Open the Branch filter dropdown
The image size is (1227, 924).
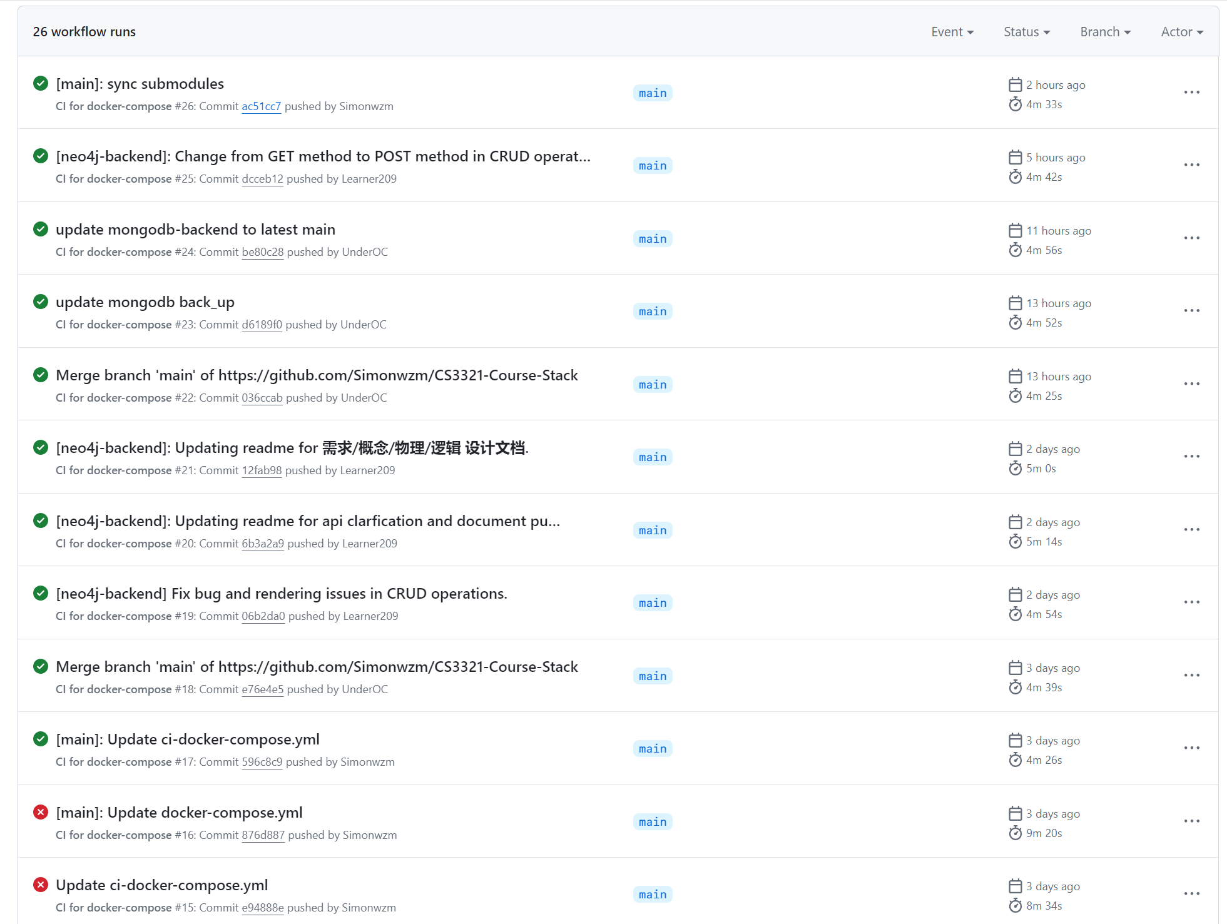(x=1105, y=32)
